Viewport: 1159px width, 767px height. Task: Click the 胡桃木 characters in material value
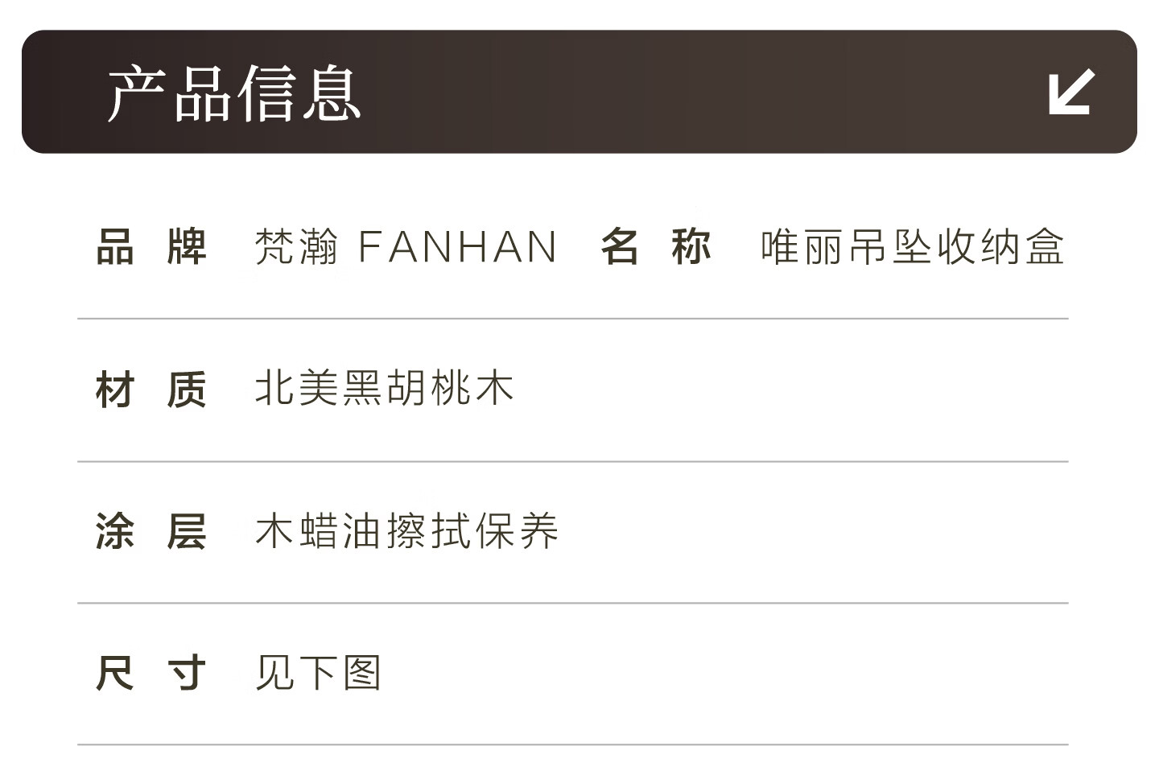point(450,389)
